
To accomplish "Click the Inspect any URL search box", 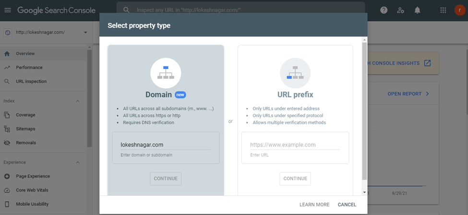I will (240, 10).
